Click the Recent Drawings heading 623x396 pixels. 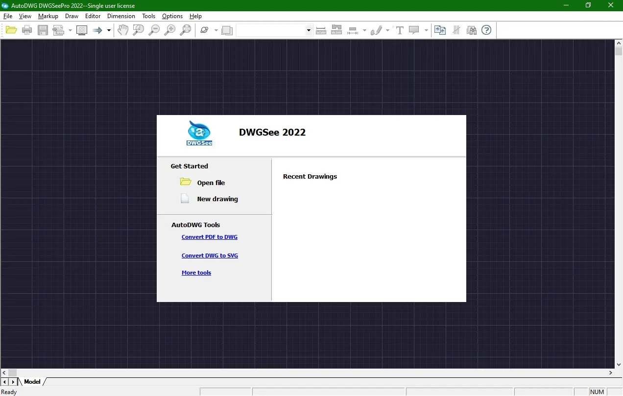(310, 176)
